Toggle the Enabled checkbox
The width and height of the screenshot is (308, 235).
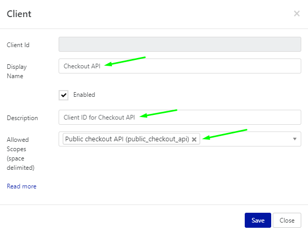pos(63,95)
